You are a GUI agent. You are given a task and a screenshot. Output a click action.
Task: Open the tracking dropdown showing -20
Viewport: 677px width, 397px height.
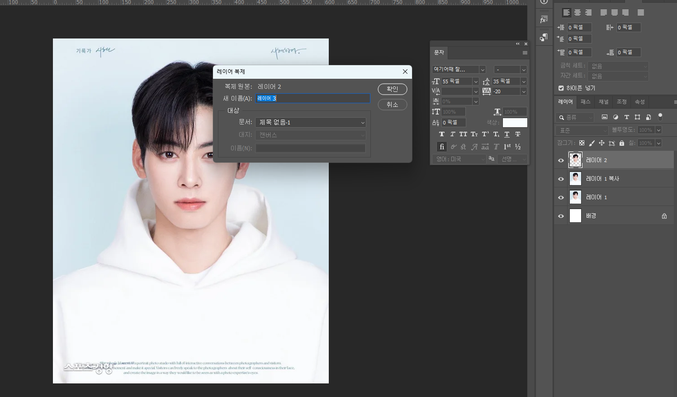click(524, 91)
